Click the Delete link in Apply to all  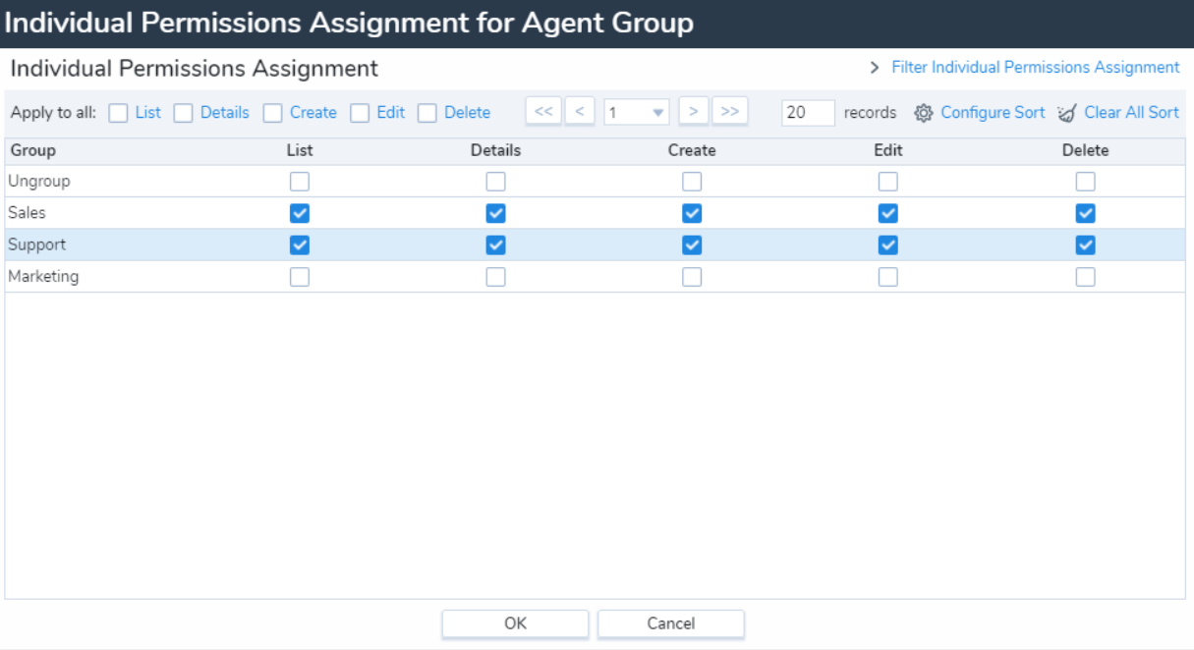pyautogui.click(x=468, y=112)
